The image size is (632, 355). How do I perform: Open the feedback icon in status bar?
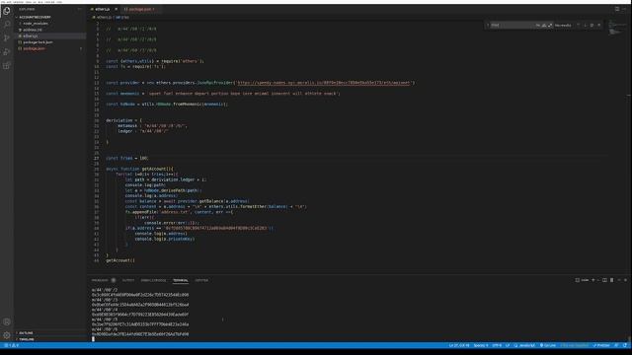(x=616, y=345)
